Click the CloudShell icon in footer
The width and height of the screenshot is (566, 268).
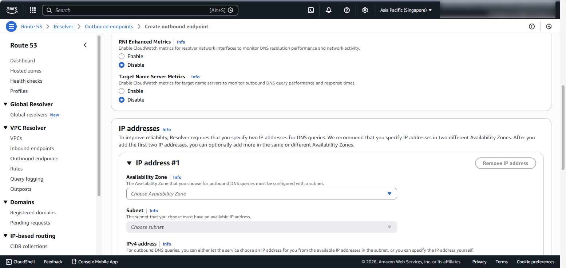tap(9, 262)
